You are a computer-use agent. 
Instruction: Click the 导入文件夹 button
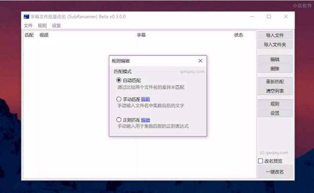[275, 44]
